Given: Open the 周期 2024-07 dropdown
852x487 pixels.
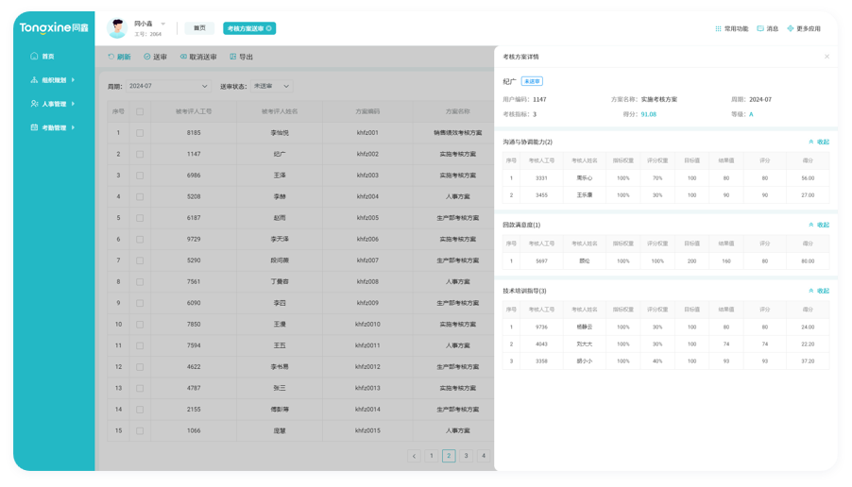Looking at the screenshot, I should pos(166,86).
